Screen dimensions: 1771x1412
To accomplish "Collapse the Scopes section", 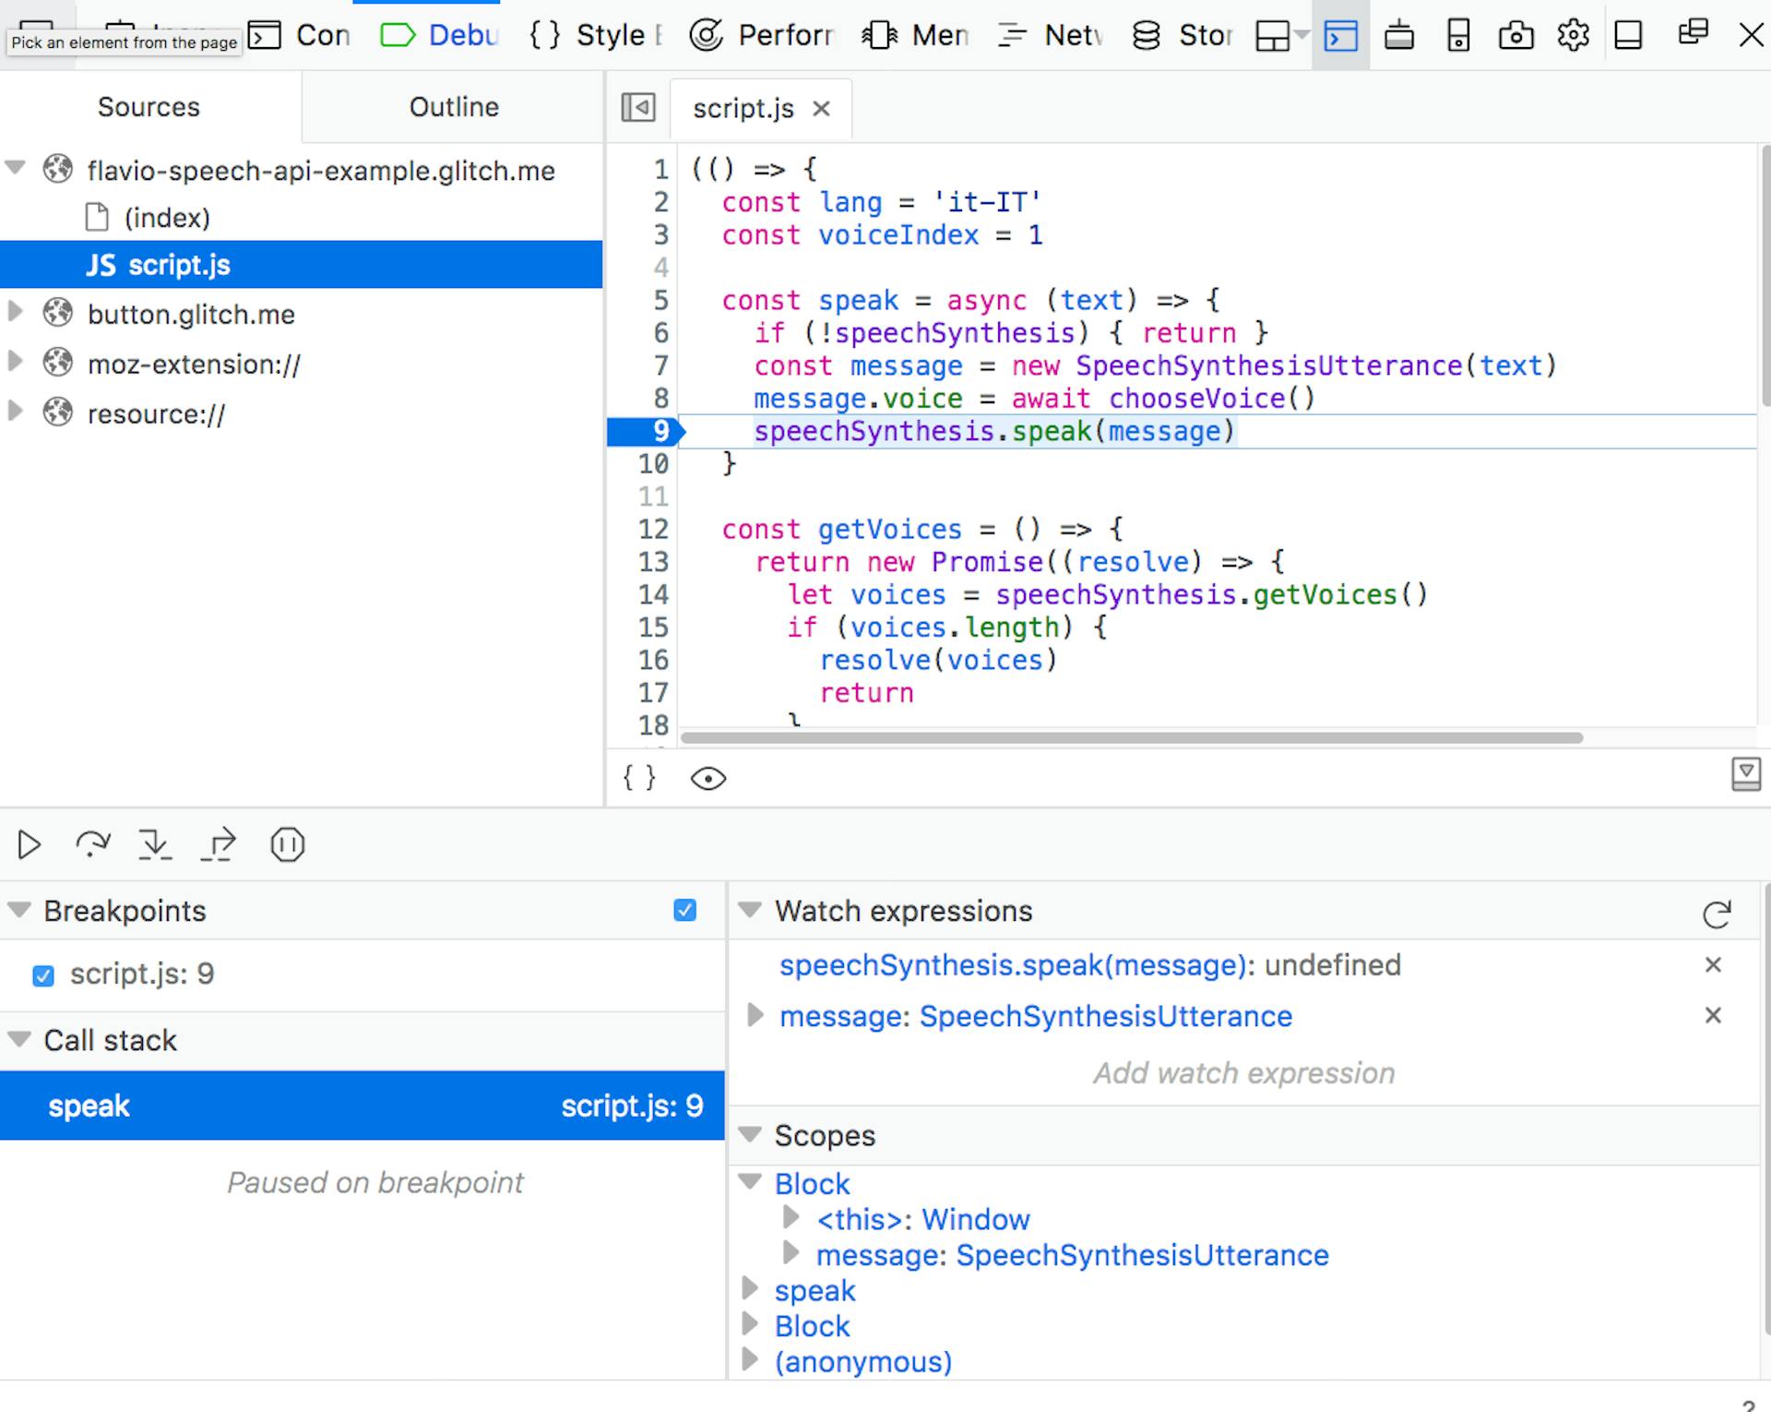I will pyautogui.click(x=750, y=1136).
